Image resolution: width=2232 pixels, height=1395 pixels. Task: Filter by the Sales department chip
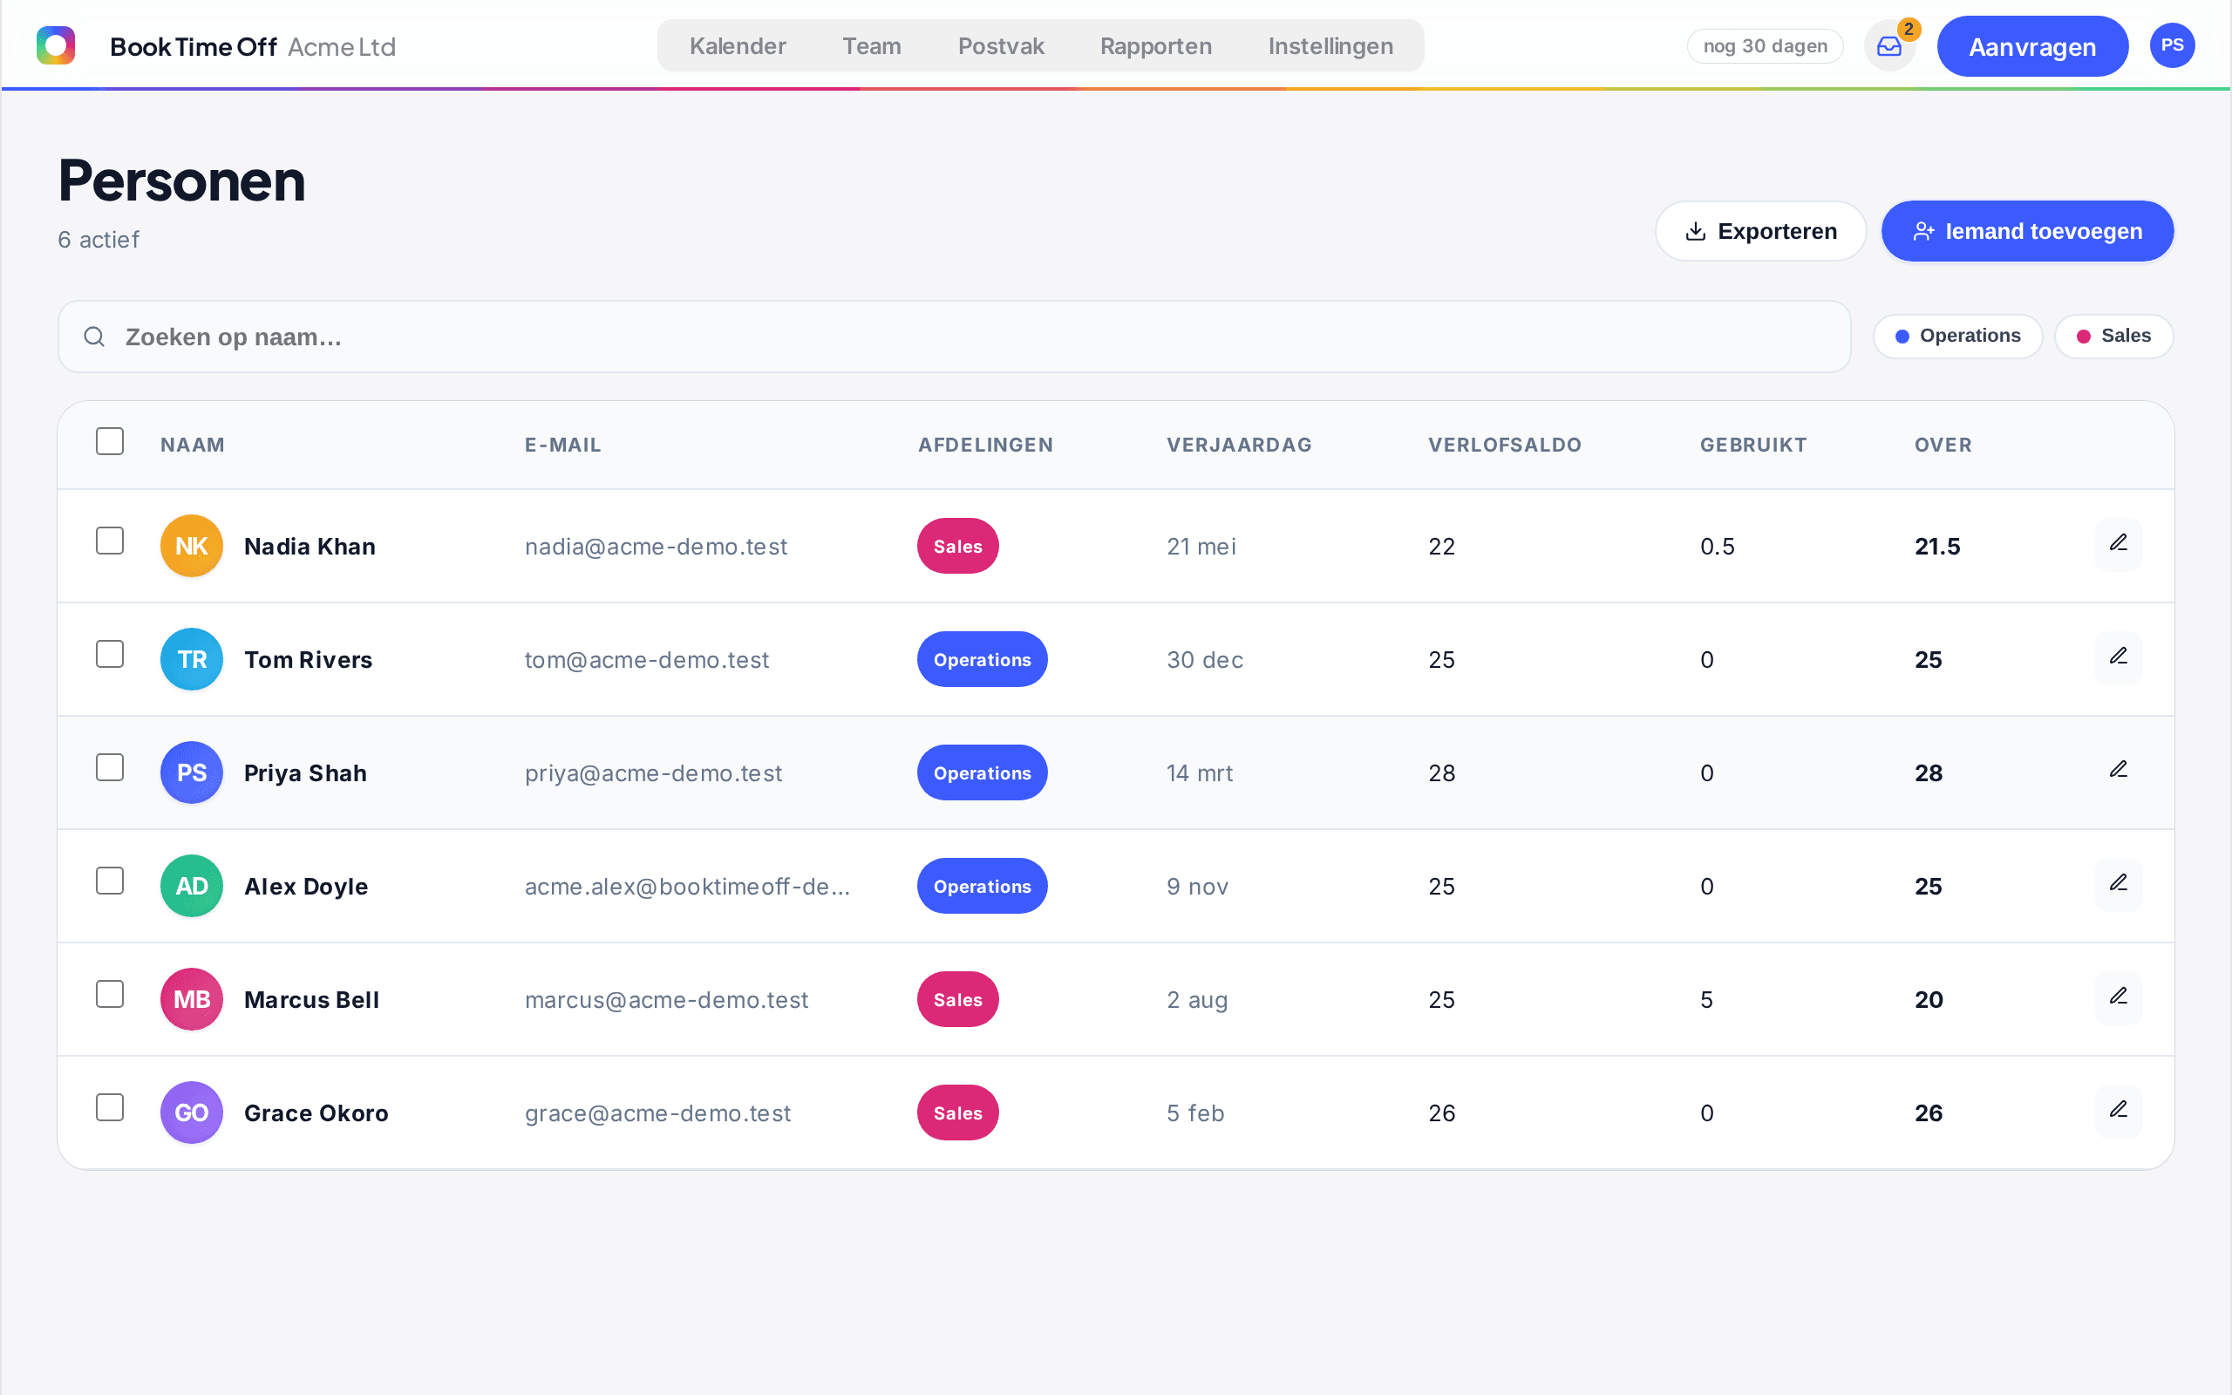point(2113,336)
